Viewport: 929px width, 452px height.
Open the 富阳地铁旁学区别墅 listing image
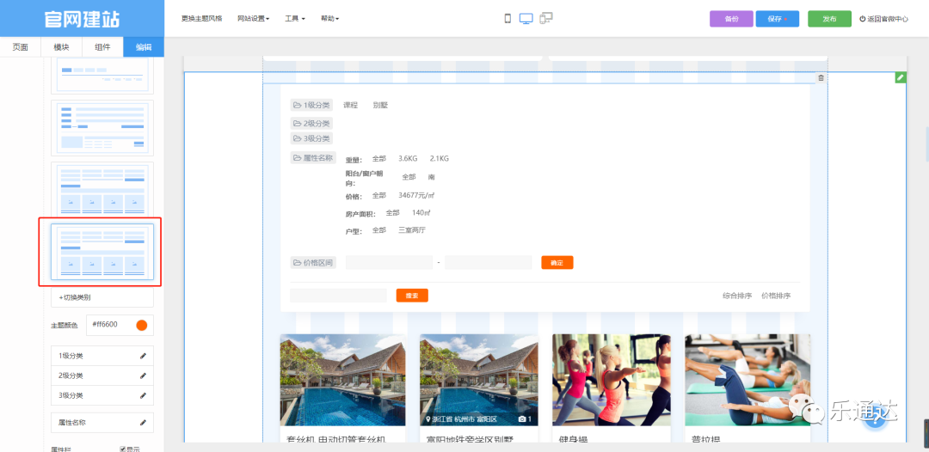click(x=479, y=380)
